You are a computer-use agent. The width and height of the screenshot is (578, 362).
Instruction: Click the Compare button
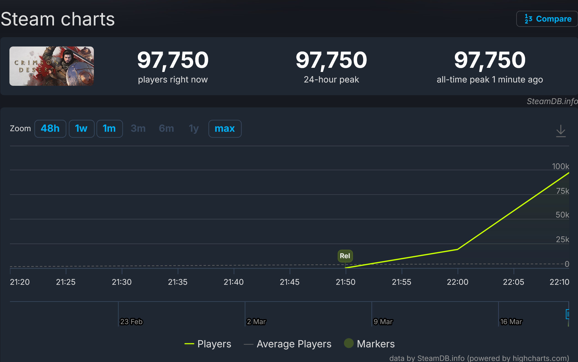tap(547, 19)
